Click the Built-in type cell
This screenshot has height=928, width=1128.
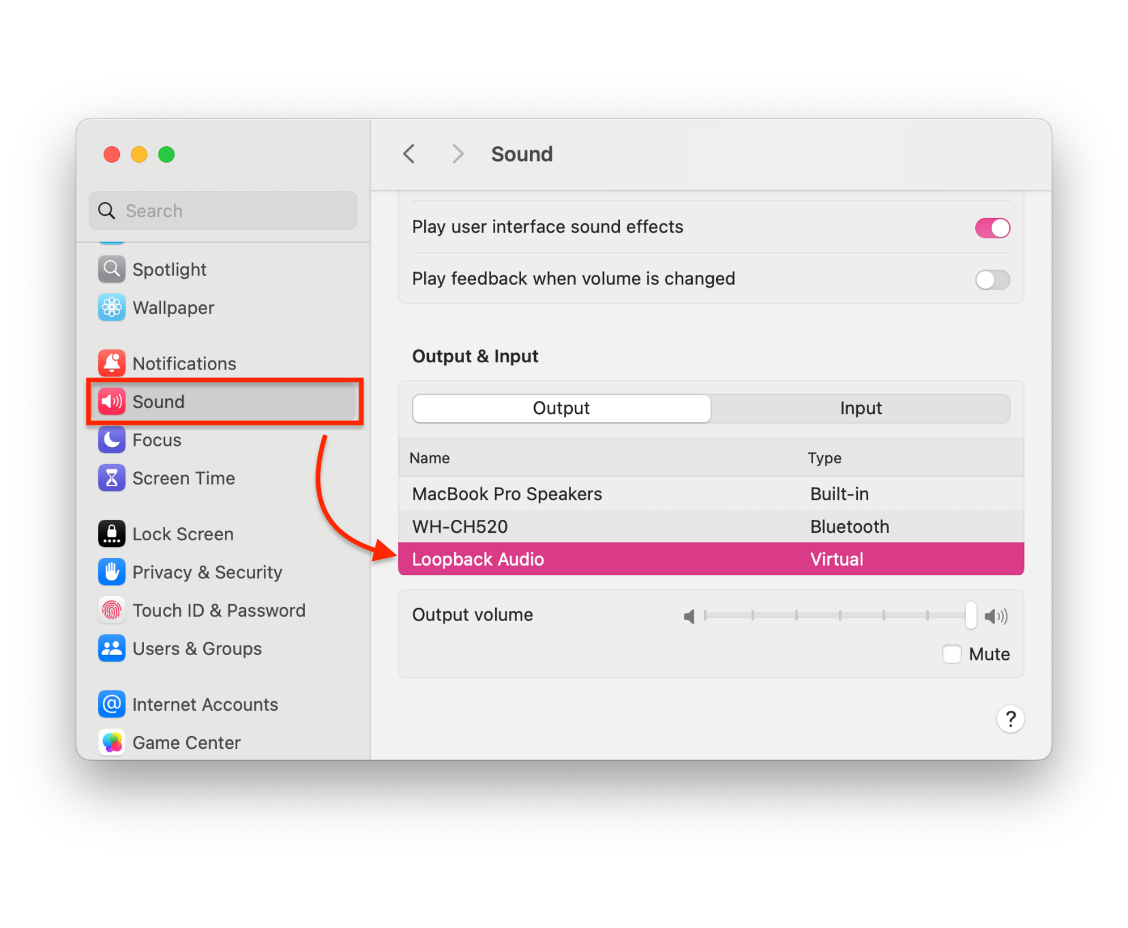pyautogui.click(x=839, y=494)
